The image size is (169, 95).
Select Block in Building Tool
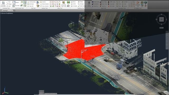pyautogui.click(x=73, y=2)
